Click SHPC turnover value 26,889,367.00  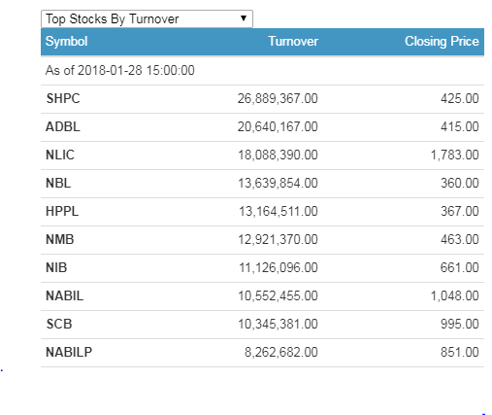[278, 98]
